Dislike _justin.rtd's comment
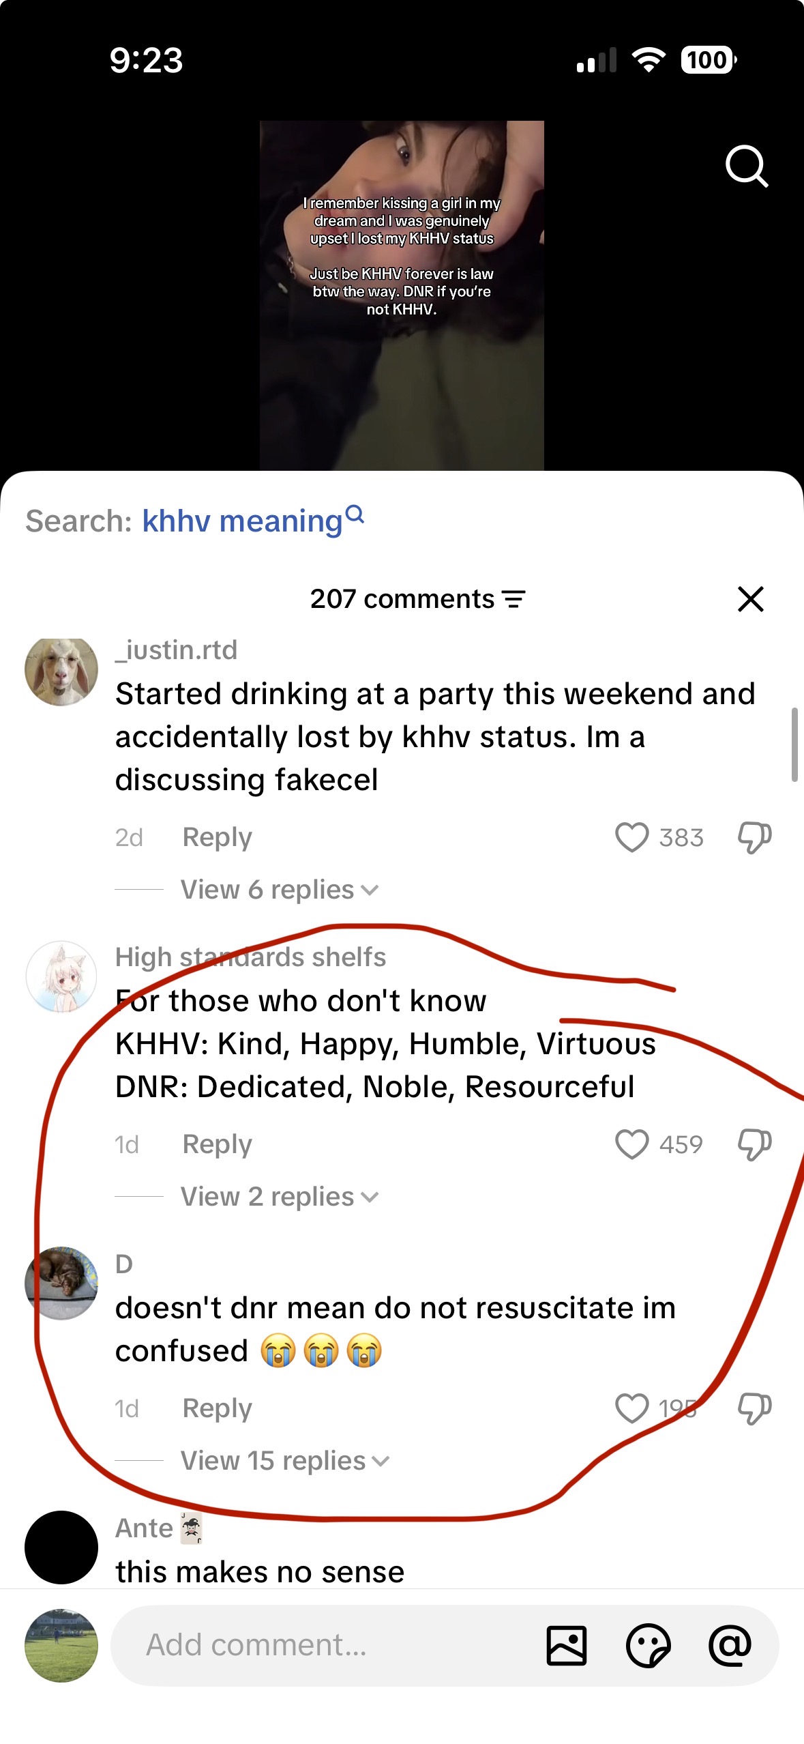 tap(754, 837)
